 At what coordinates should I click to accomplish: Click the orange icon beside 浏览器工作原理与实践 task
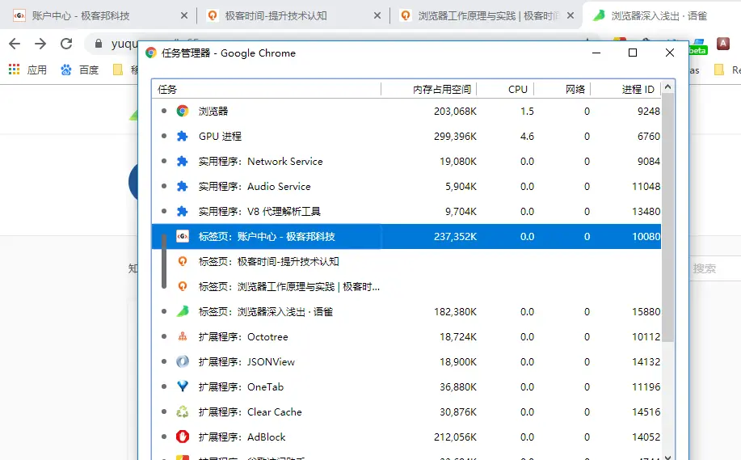click(183, 286)
